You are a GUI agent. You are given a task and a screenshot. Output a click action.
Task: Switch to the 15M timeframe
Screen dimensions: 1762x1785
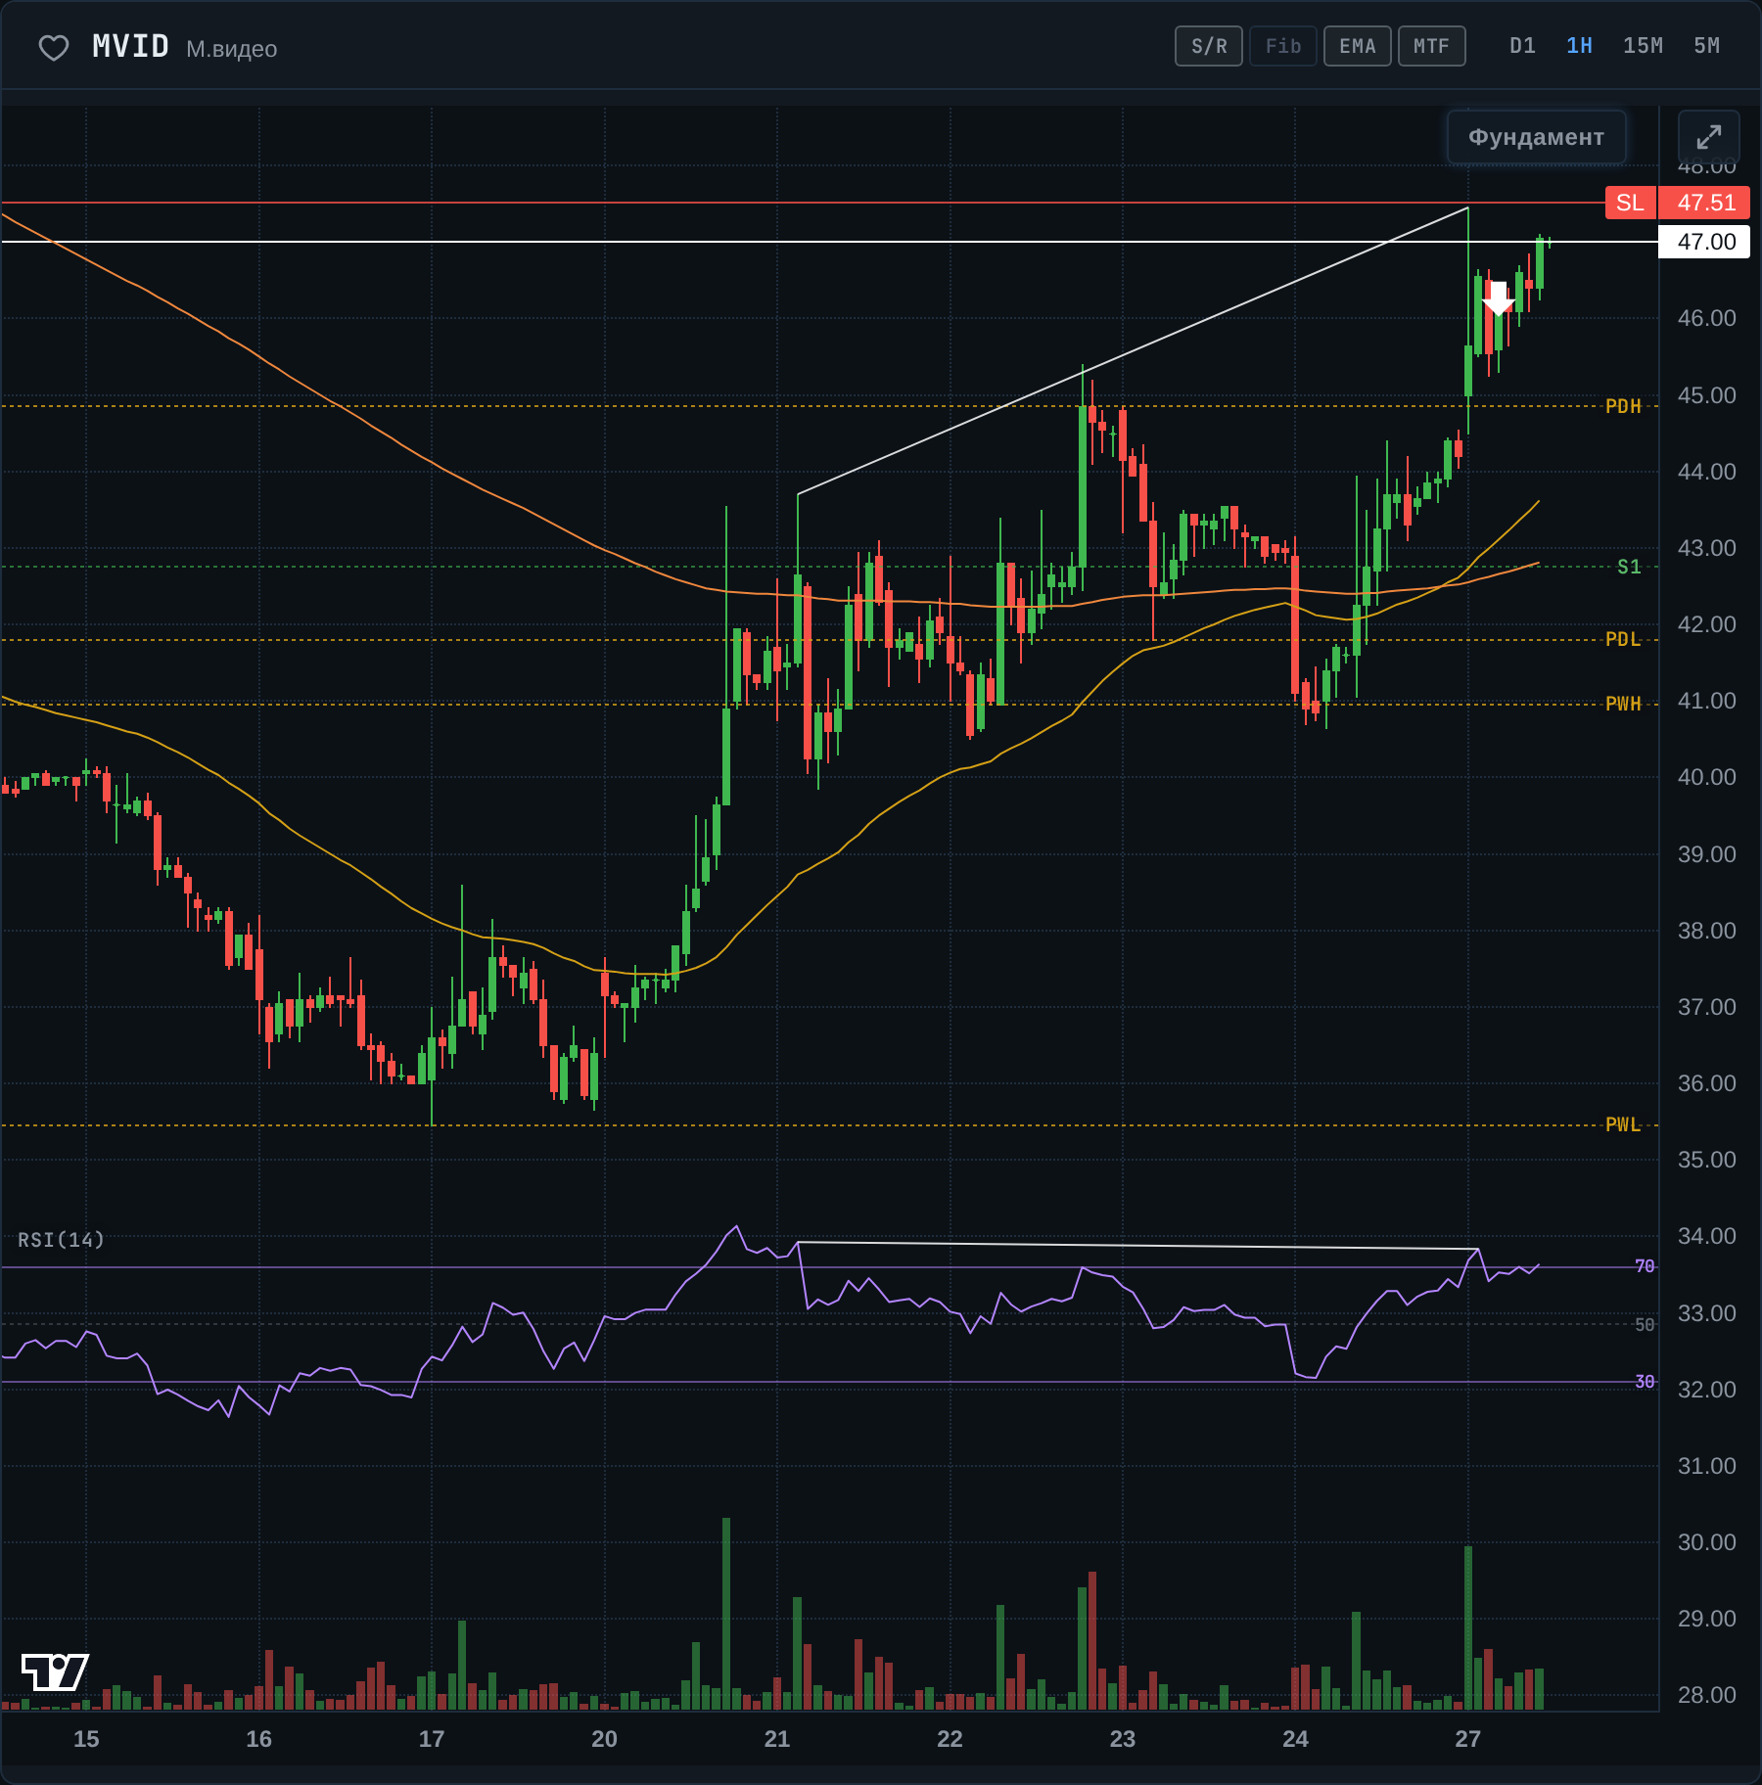[x=1643, y=46]
